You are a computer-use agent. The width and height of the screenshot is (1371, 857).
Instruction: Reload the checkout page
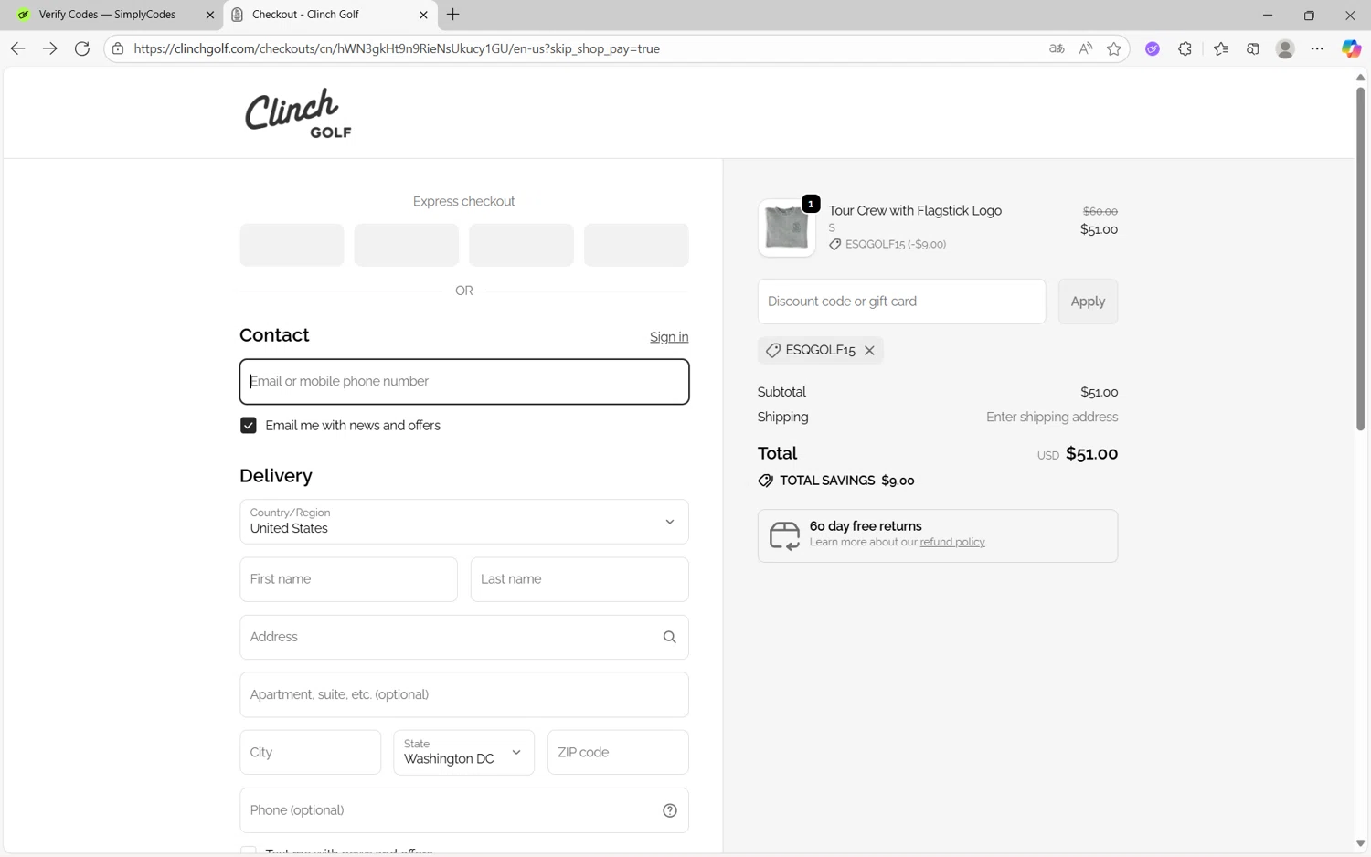[x=82, y=48]
